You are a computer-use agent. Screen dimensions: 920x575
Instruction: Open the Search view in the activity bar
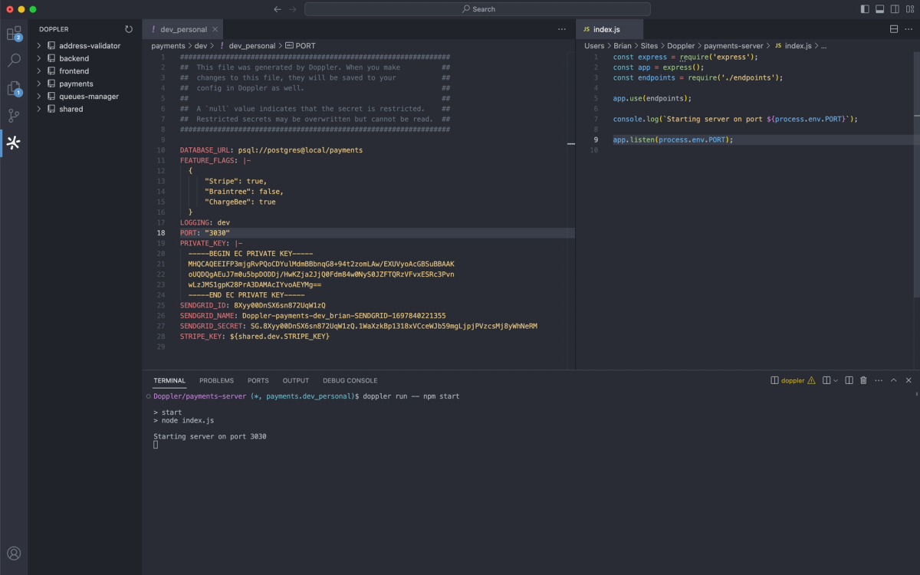pyautogui.click(x=14, y=61)
